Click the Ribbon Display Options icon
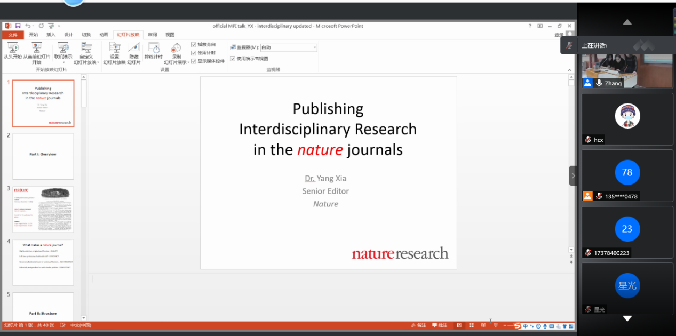Viewport: 676px width, 336px height. 540,26
